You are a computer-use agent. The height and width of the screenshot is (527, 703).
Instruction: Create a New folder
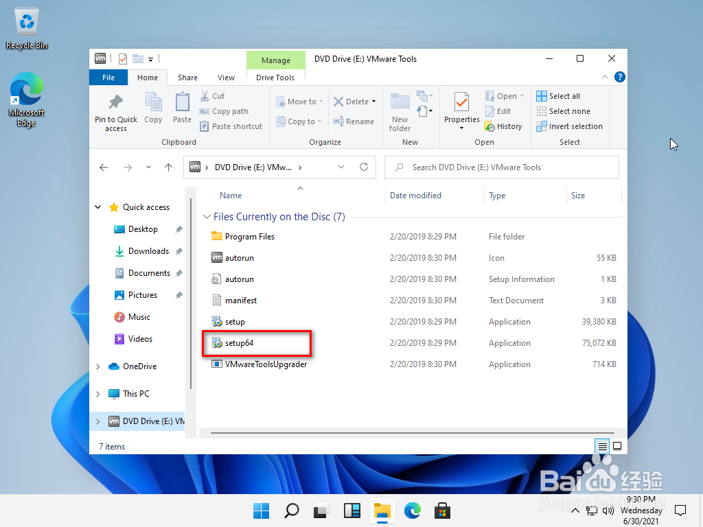(x=400, y=112)
